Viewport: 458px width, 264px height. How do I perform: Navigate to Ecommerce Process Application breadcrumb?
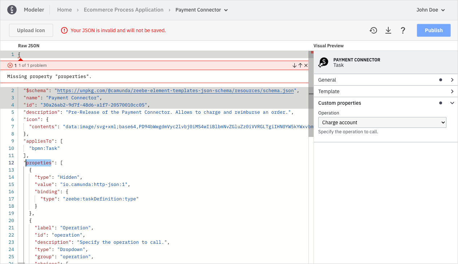[124, 10]
